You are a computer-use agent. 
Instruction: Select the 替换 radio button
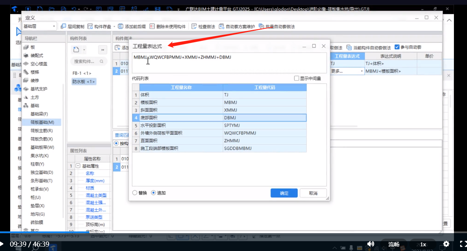135,193
